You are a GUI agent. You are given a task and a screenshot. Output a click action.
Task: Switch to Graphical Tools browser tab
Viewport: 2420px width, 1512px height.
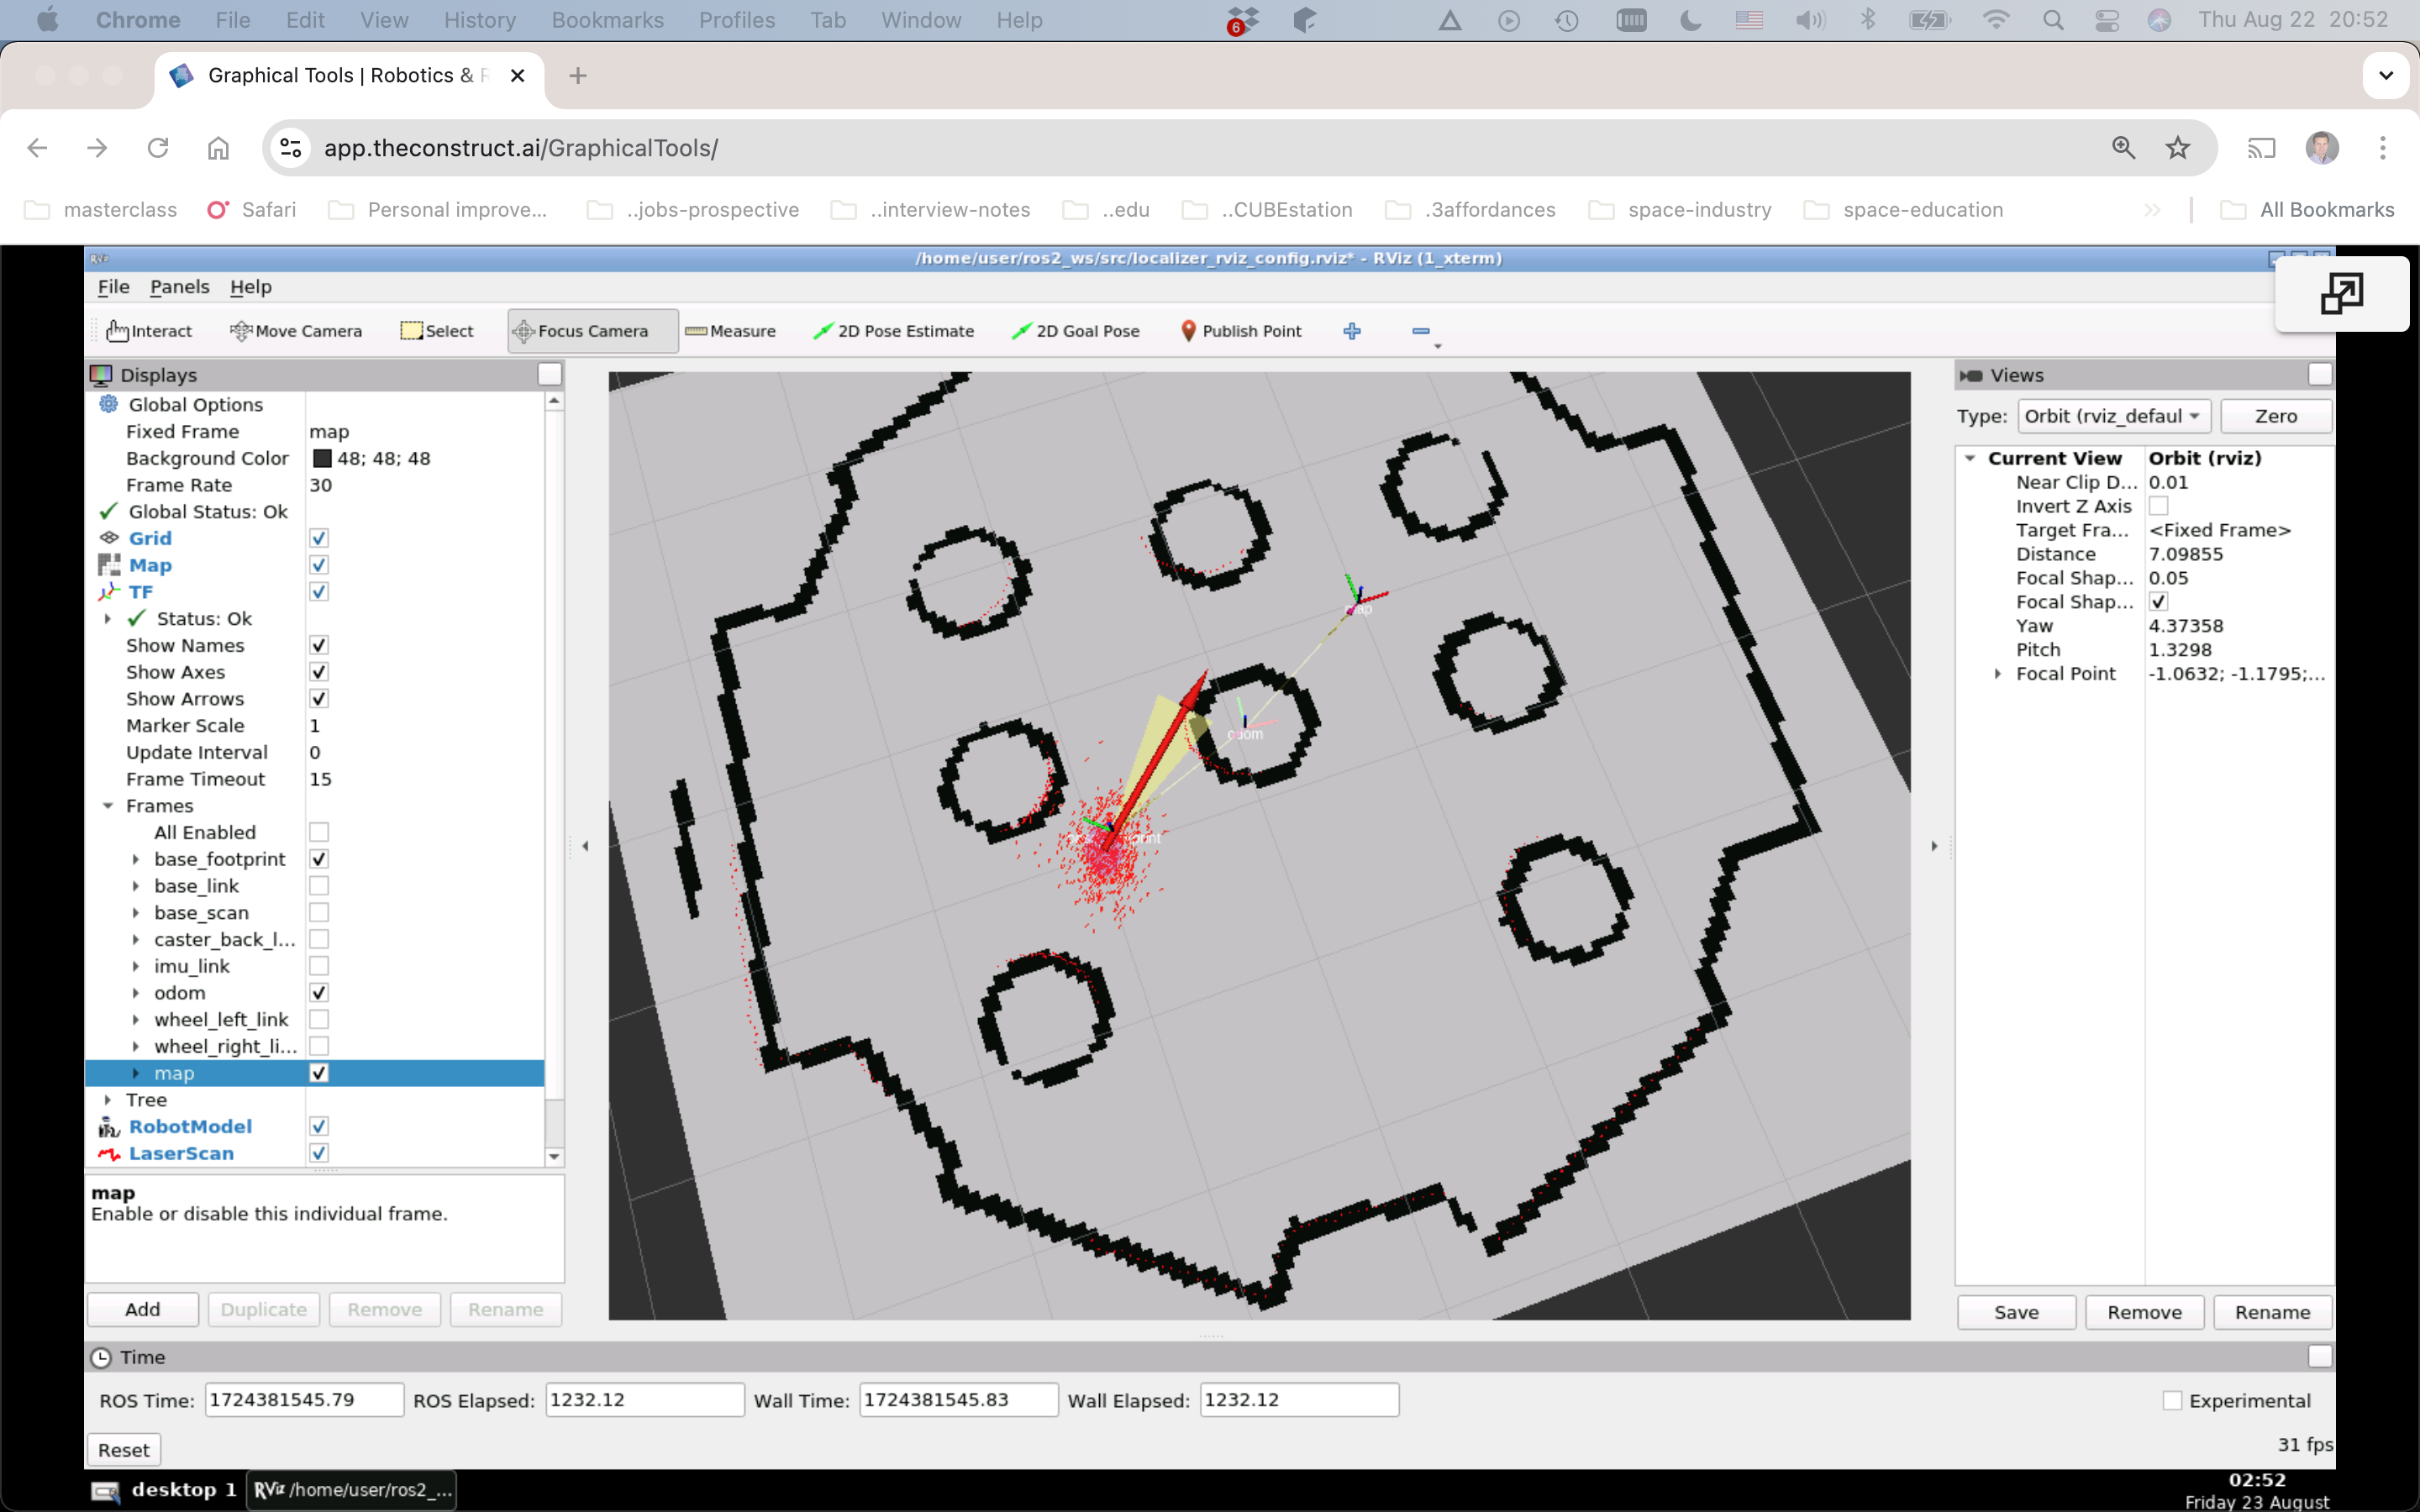click(x=346, y=76)
